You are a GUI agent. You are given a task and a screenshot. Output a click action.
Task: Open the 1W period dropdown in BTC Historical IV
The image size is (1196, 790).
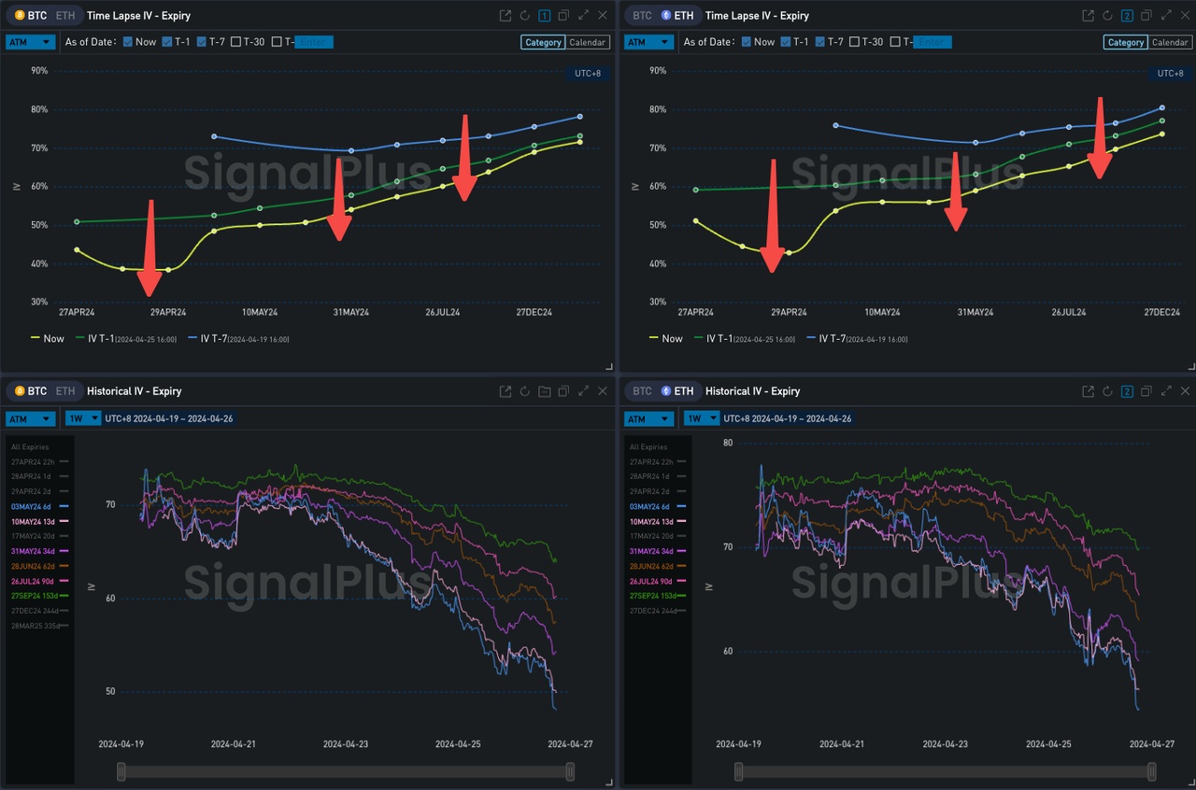pyautogui.click(x=84, y=418)
